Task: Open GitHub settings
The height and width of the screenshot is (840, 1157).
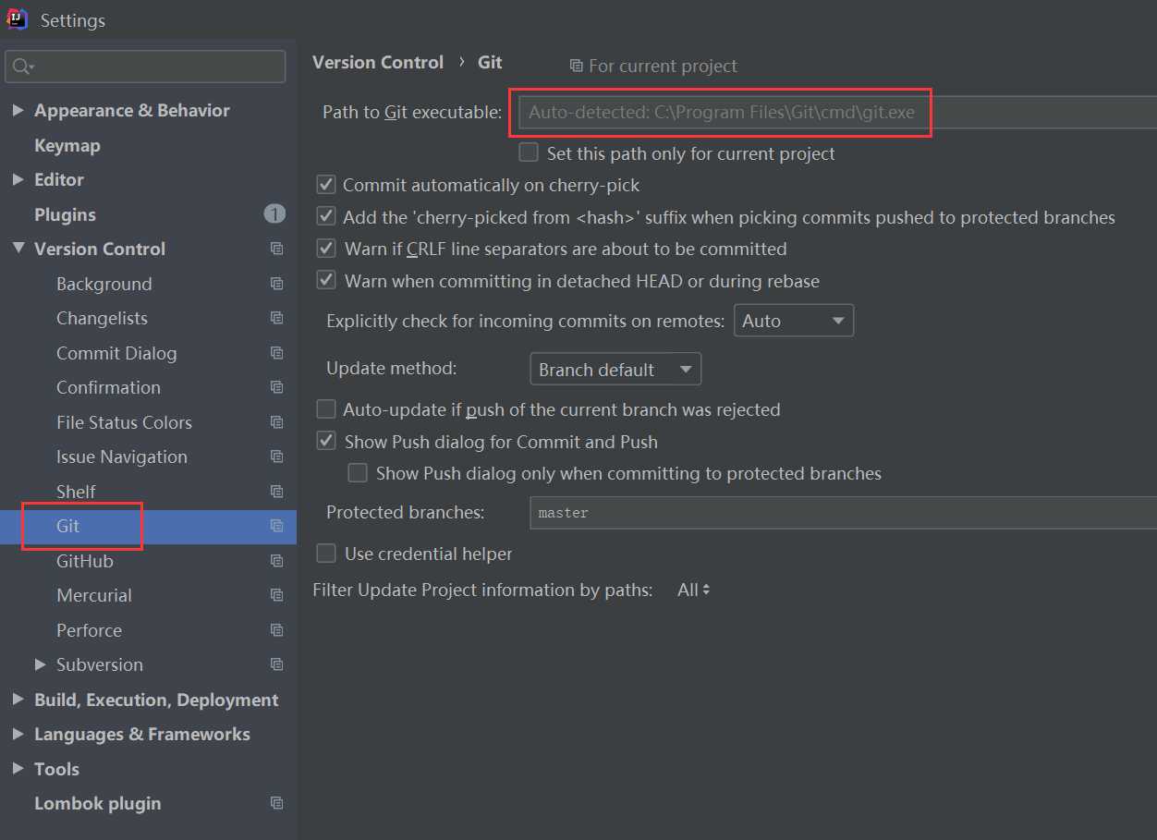Action: (84, 561)
